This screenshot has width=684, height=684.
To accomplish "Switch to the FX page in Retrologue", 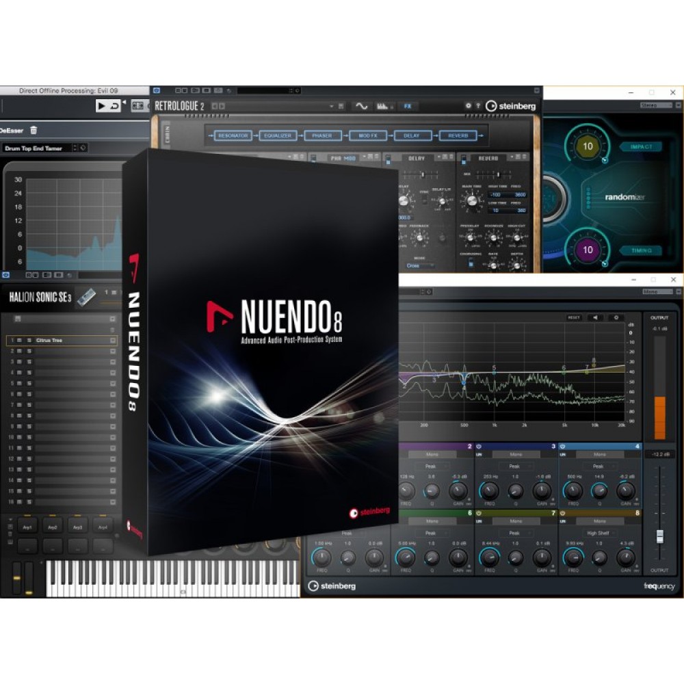I will coord(408,106).
